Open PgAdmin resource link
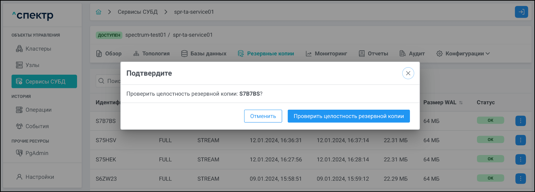Image resolution: width=535 pixels, height=192 pixels. (x=37, y=153)
